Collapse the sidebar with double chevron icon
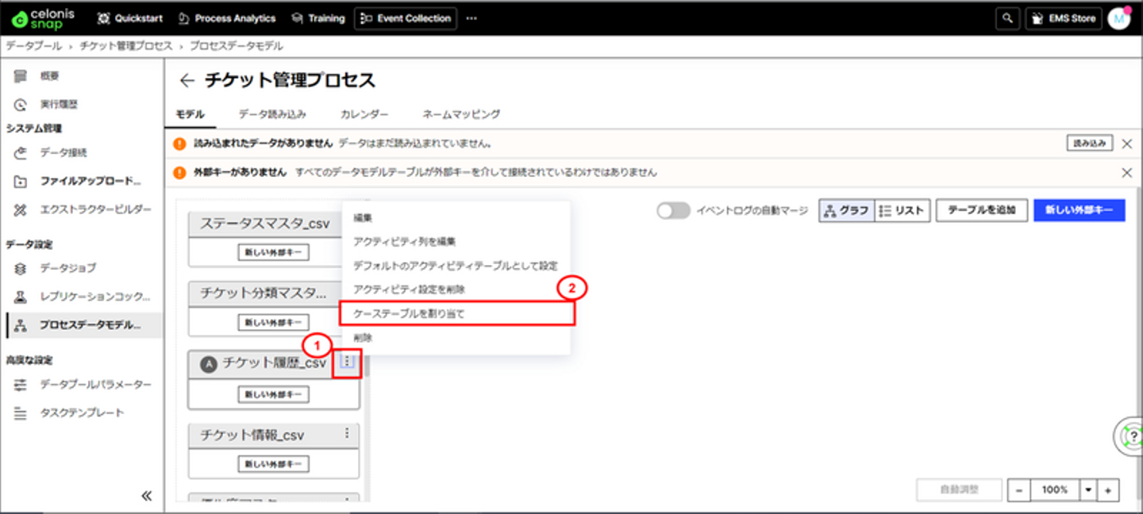 pyautogui.click(x=146, y=496)
